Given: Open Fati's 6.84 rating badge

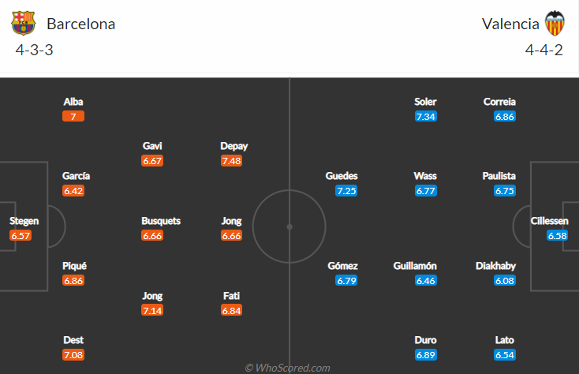Looking at the screenshot, I should [231, 310].
